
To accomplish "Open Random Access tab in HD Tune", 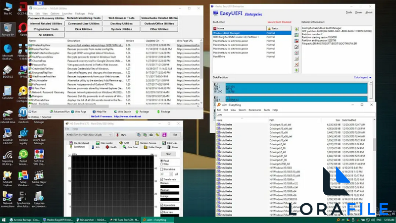I will (146, 143).
